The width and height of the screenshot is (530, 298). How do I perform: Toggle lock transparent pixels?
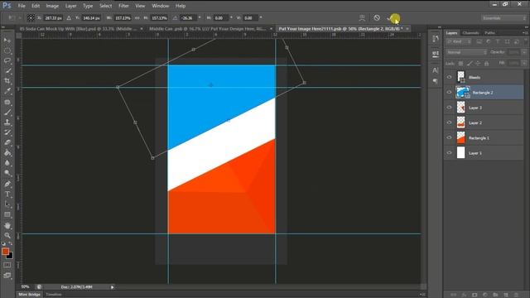[x=460, y=64]
